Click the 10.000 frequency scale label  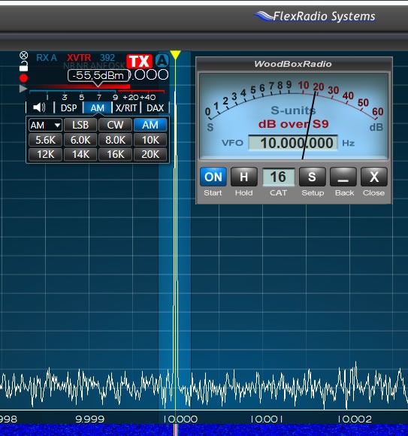[x=180, y=419]
